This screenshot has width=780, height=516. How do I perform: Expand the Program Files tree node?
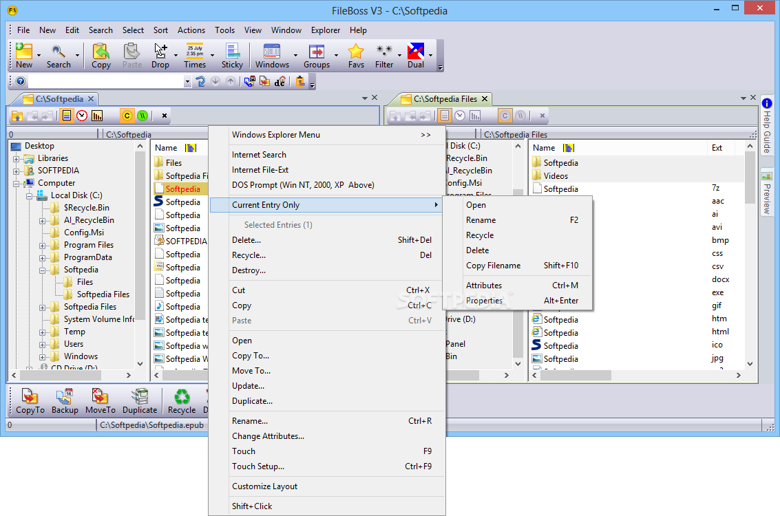42,246
